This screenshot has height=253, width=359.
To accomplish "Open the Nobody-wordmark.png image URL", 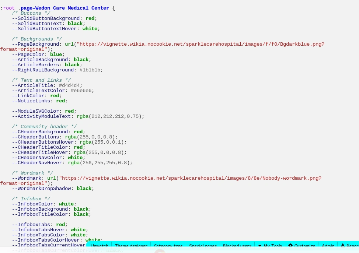I will coord(190,178).
